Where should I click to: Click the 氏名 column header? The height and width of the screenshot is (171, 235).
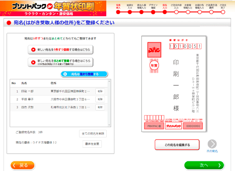(24, 83)
